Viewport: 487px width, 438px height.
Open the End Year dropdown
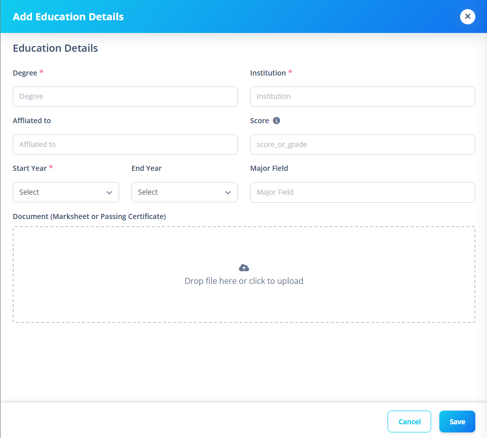185,192
